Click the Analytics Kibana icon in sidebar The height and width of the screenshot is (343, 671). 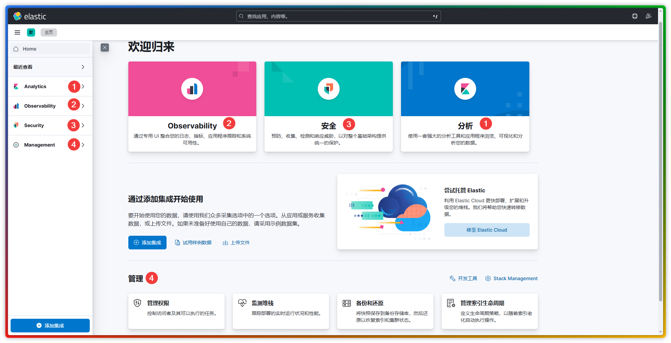[x=16, y=86]
